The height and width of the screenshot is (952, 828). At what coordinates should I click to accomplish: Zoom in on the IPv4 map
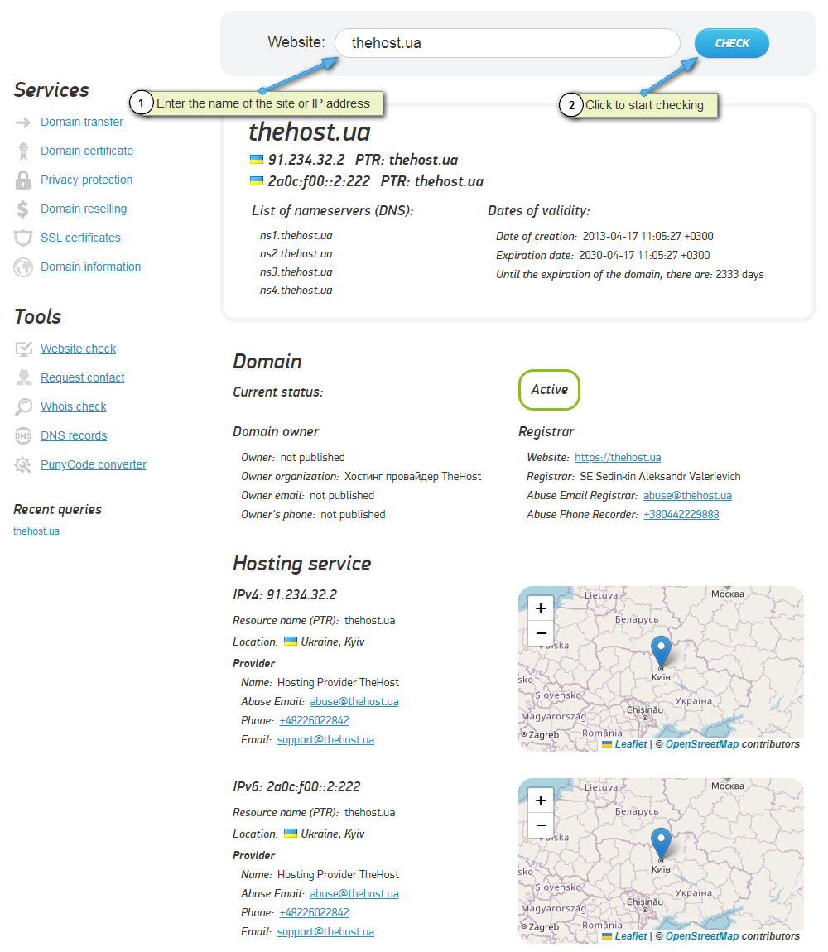pyautogui.click(x=541, y=608)
